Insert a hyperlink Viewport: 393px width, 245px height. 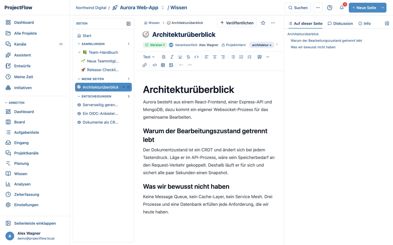coord(145,65)
